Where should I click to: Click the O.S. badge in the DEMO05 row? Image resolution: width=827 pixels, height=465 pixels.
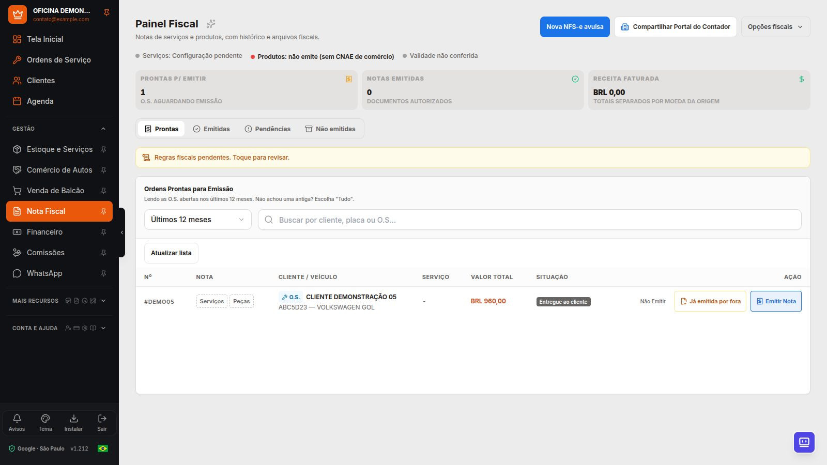290,297
